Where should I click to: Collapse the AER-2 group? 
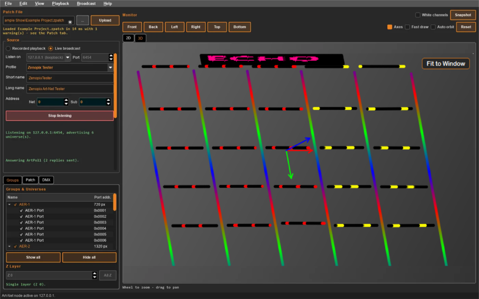click(9, 246)
